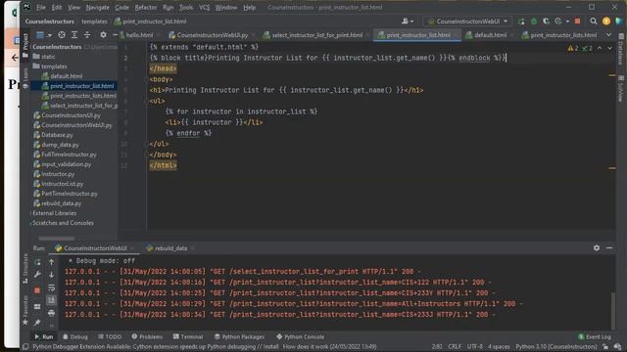Click the orange IDE updates icon
Image resolution: width=627 pixels, height=352 pixels.
click(606, 22)
